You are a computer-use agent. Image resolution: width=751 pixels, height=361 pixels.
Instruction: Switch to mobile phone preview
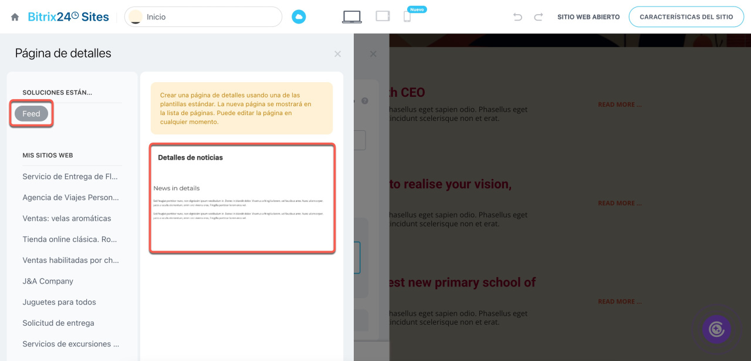click(407, 17)
